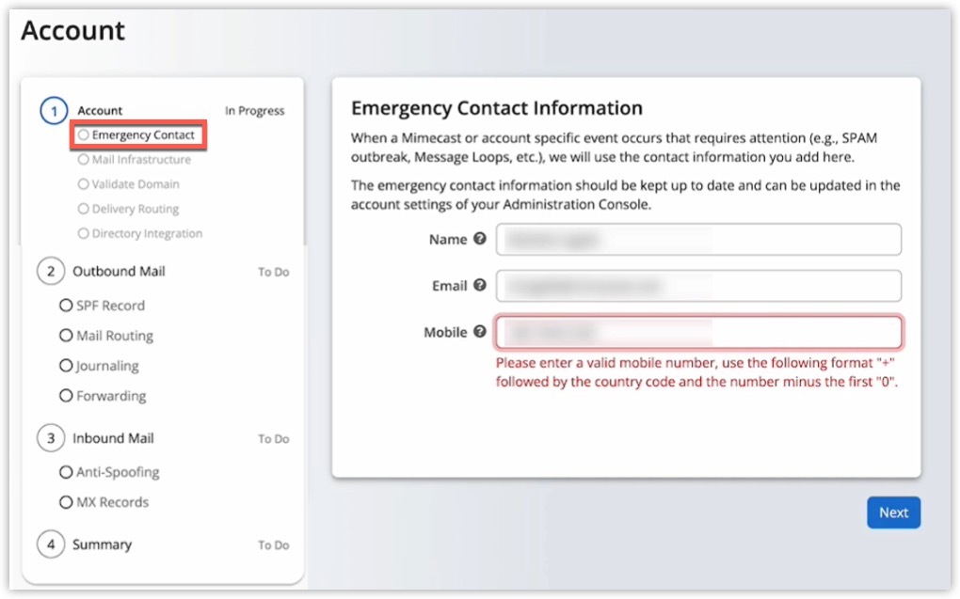Expand the Inbound Mail section

[x=114, y=438]
